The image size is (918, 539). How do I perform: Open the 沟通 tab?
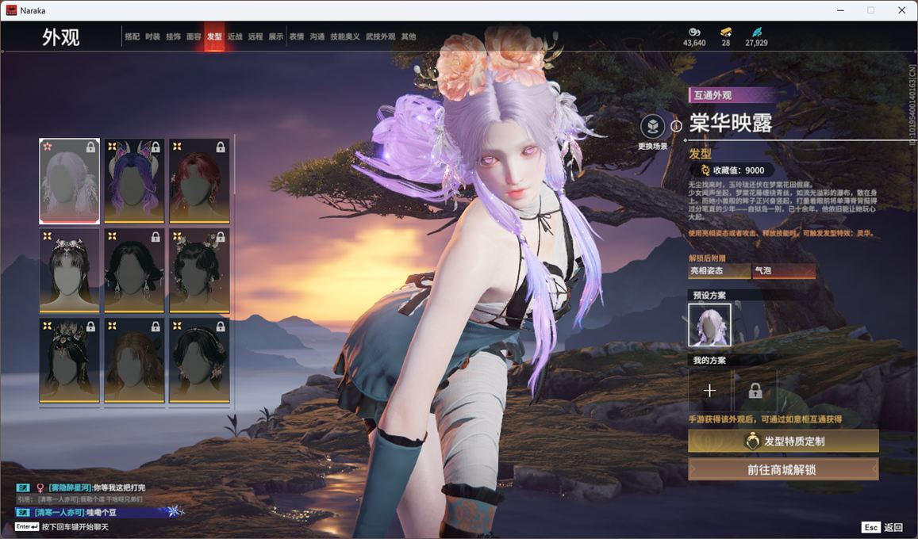317,36
